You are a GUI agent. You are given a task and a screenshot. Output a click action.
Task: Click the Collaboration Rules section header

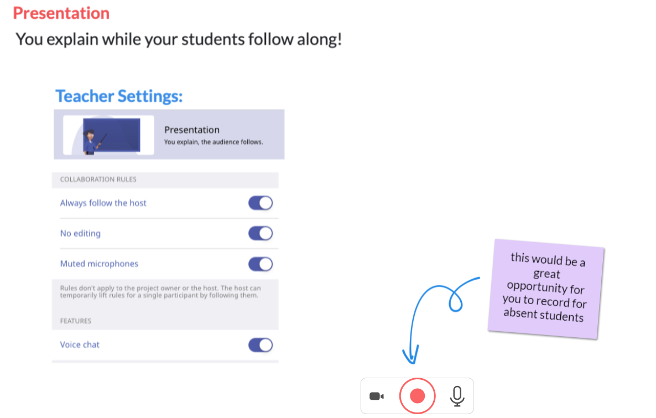tap(98, 179)
